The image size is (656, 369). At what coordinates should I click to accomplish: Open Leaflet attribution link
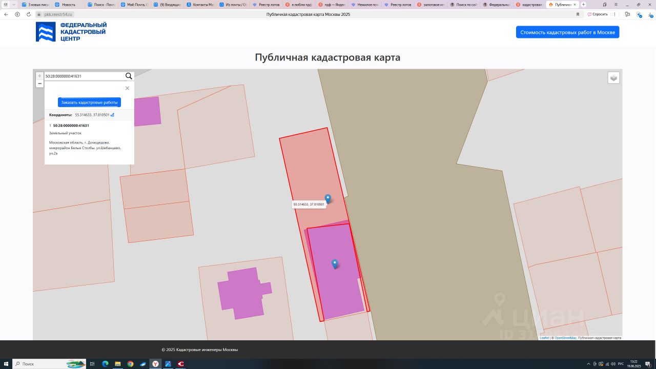pos(544,338)
